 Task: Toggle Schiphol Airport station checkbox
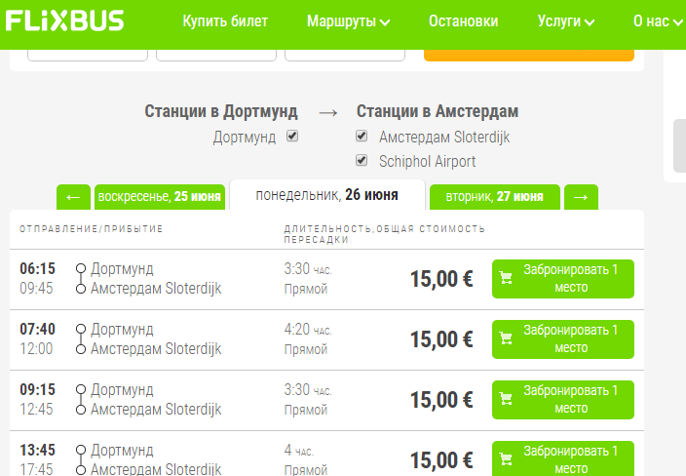point(362,160)
